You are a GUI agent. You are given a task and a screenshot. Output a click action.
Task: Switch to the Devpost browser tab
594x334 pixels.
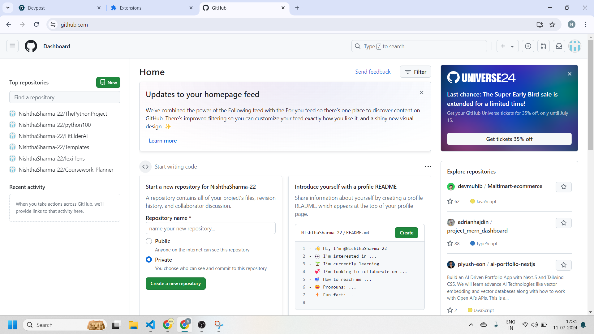click(59, 8)
